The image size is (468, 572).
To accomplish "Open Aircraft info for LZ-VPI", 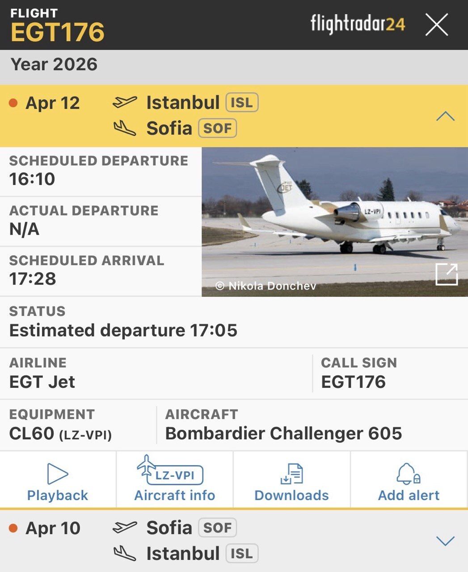I will [174, 480].
